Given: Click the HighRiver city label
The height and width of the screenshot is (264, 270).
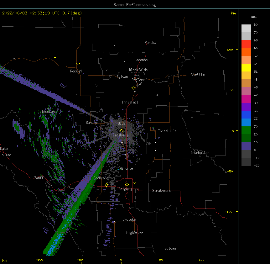Looking at the screenshot, I should [135, 233].
